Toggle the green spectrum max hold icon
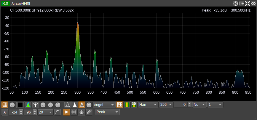The image size is (257, 120). point(28,105)
